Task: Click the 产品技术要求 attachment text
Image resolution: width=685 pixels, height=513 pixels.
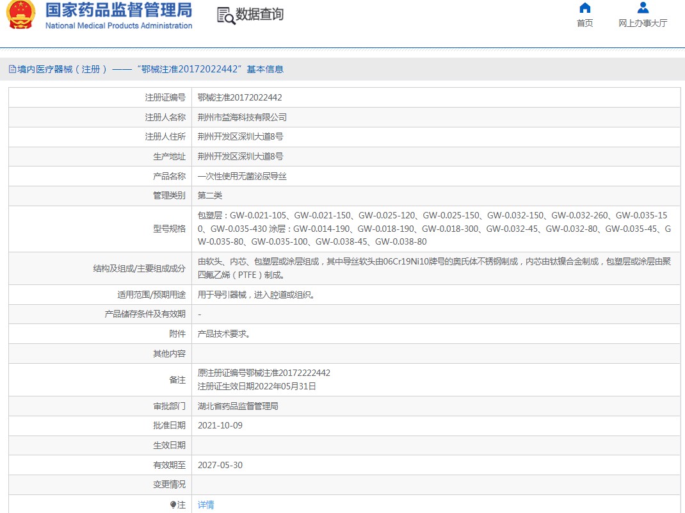Action: coord(224,334)
